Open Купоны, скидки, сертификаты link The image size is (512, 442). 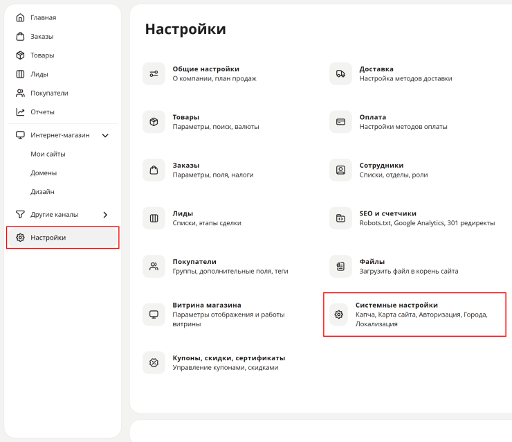point(229,358)
